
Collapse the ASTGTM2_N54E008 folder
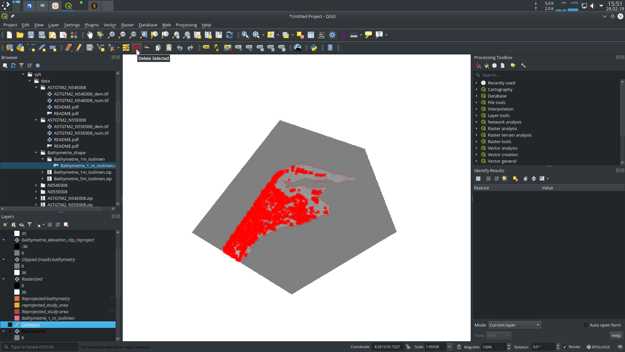(36, 87)
